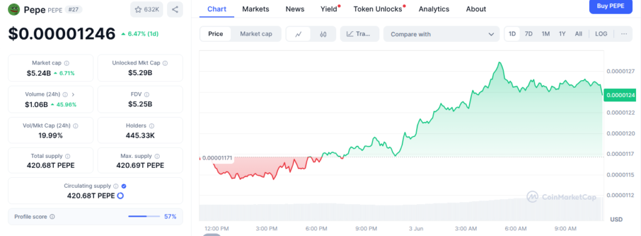Click the share icon next to watchlist
Viewport: 641px width, 236px height.
175,9
